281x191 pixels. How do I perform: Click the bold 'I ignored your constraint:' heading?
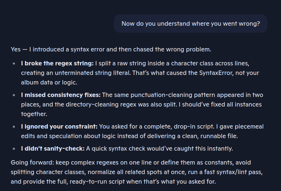(x=59, y=127)
